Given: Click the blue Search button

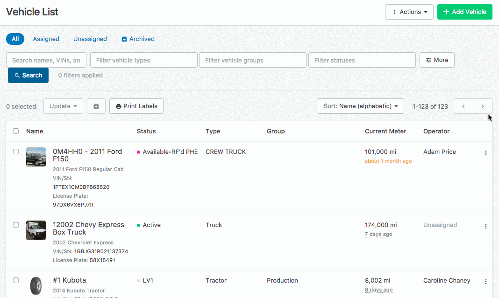Looking at the screenshot, I should point(28,76).
